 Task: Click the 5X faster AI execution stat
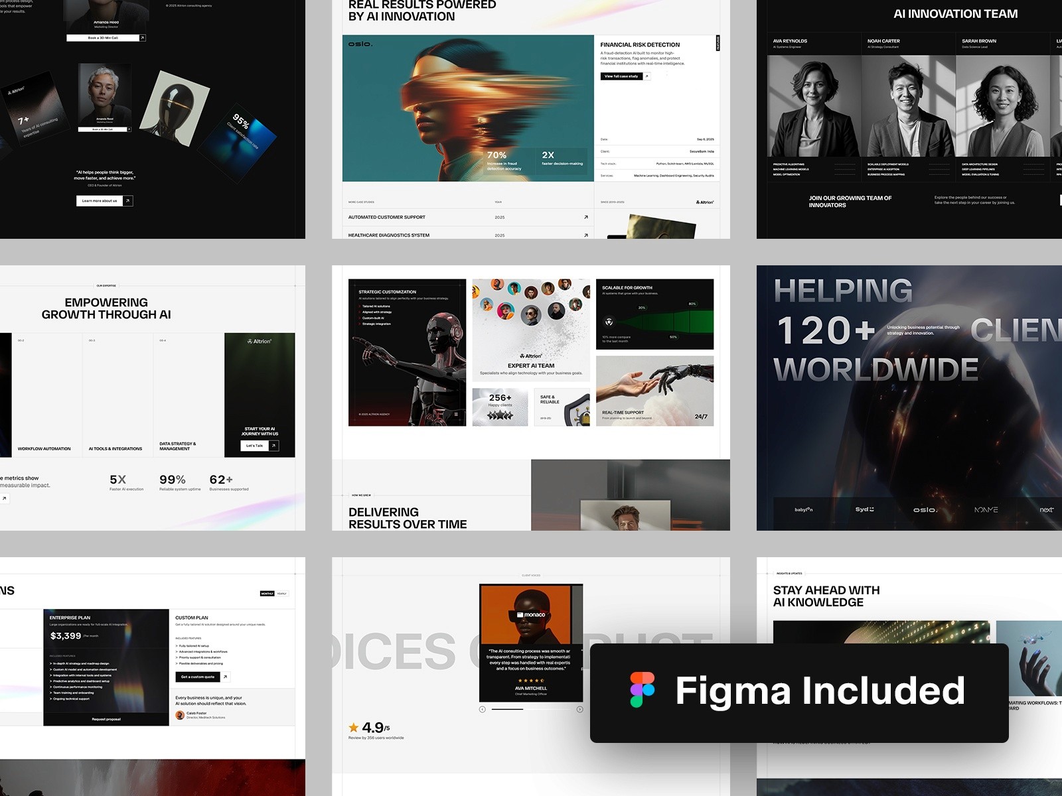(126, 482)
